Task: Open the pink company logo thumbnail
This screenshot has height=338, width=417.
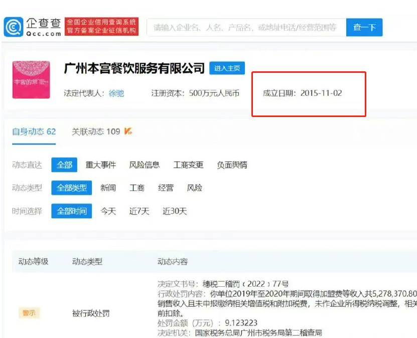Action: click(x=31, y=79)
